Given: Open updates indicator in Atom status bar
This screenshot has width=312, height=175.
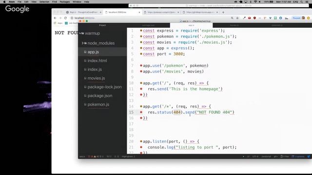Looking at the screenshot, I should click(x=298, y=157).
